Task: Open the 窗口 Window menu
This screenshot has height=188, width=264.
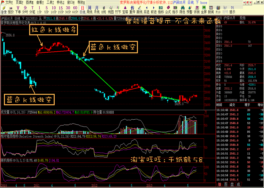Action: 71,2
